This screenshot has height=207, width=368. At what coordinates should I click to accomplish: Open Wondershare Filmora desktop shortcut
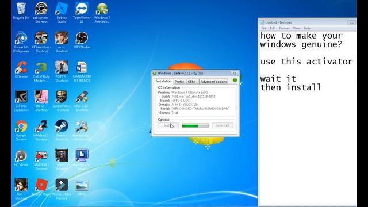[x=62, y=185]
